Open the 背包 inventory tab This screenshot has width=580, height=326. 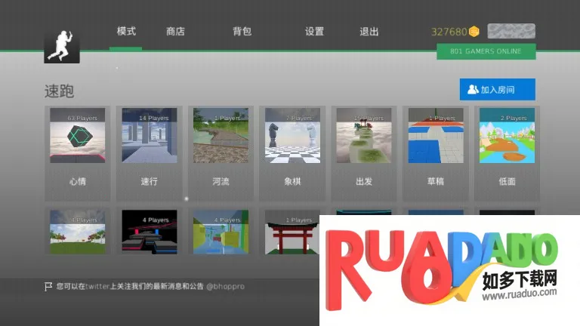pos(242,32)
